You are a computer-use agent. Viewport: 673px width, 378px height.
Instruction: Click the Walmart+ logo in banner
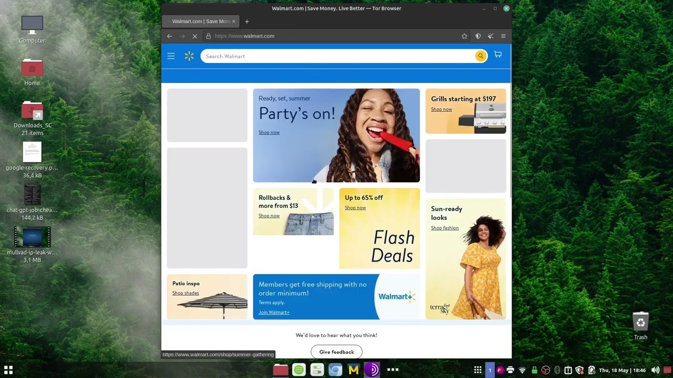coord(397,297)
